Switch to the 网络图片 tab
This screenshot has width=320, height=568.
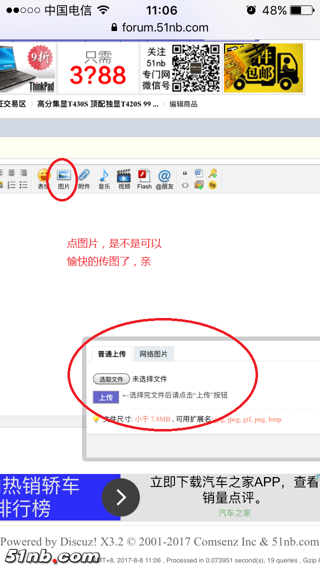[153, 354]
